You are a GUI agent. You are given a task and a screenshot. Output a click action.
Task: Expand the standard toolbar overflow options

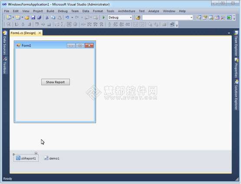[x=234, y=17]
